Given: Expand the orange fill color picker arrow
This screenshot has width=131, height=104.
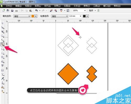Looking at the screenshot, I should click(x=36, y=16).
